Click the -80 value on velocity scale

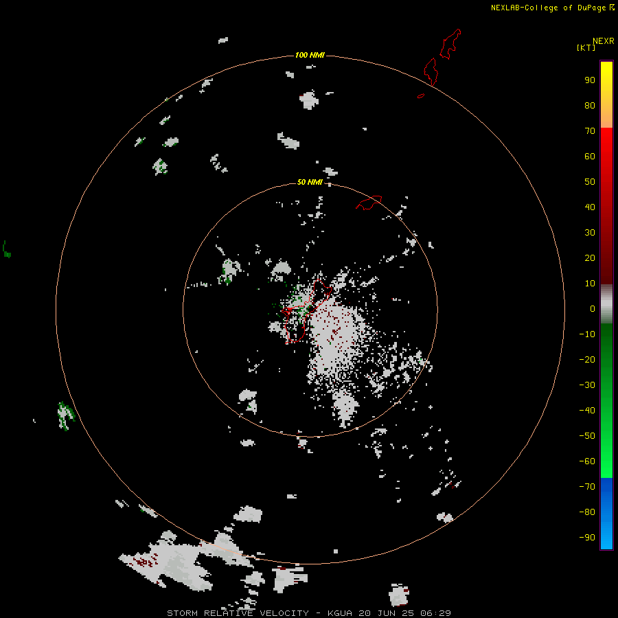587,512
